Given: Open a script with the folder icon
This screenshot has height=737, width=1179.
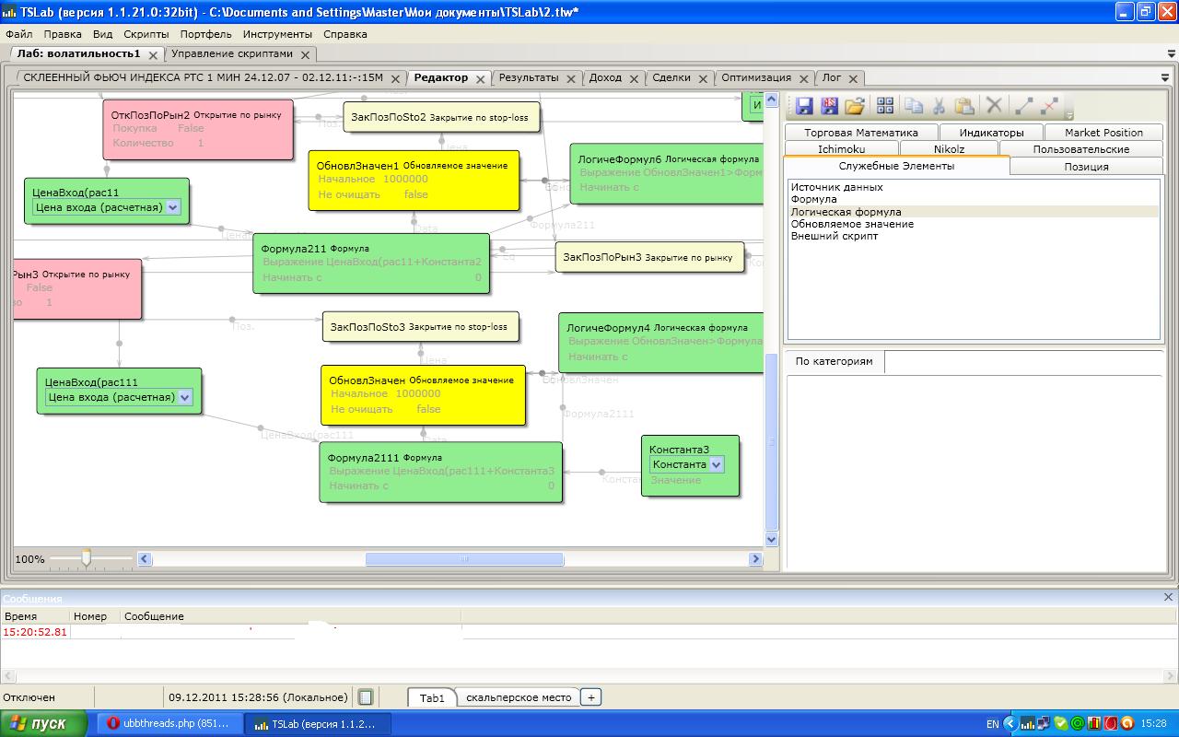Looking at the screenshot, I should point(855,106).
